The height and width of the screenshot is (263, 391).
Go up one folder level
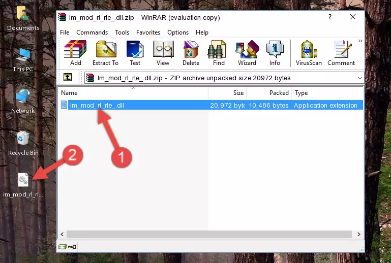pos(68,78)
